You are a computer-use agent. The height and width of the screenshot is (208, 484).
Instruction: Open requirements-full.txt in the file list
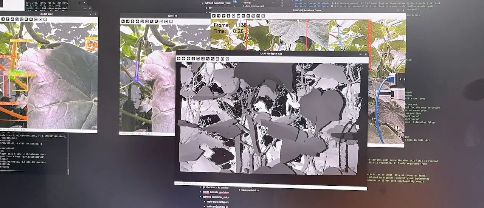click(x=249, y=190)
